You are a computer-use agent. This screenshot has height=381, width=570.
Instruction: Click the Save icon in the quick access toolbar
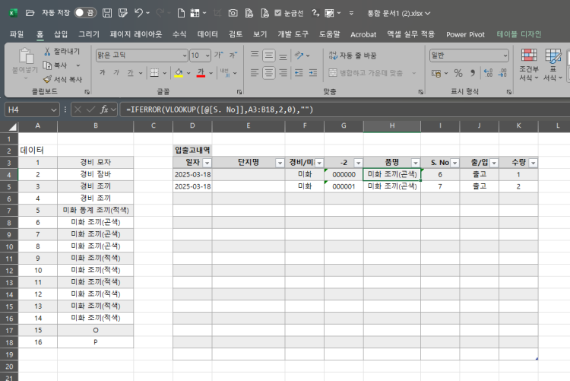point(107,13)
